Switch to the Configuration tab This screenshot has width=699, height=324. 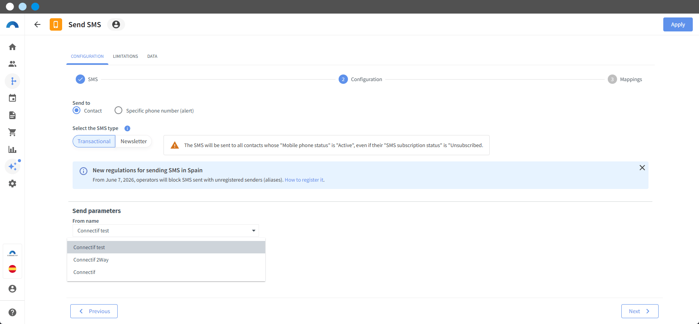pos(87,56)
